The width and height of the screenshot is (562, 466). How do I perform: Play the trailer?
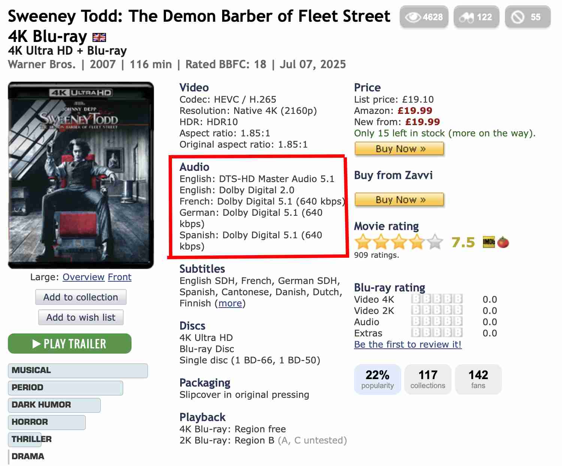click(70, 344)
